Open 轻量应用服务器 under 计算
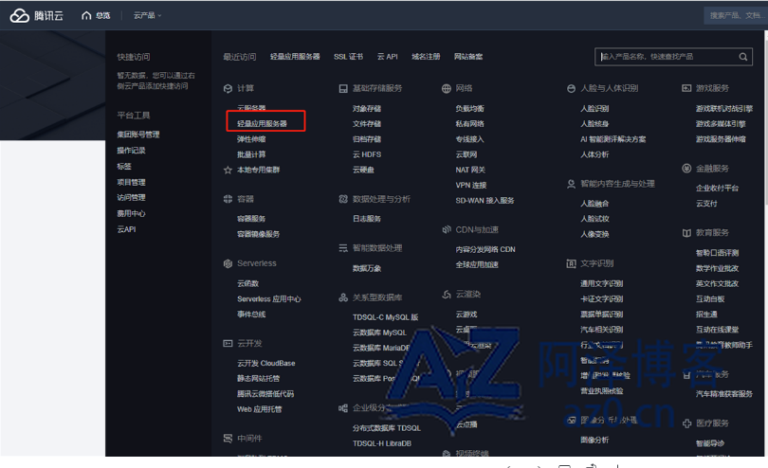The image size is (768, 468). coord(262,123)
